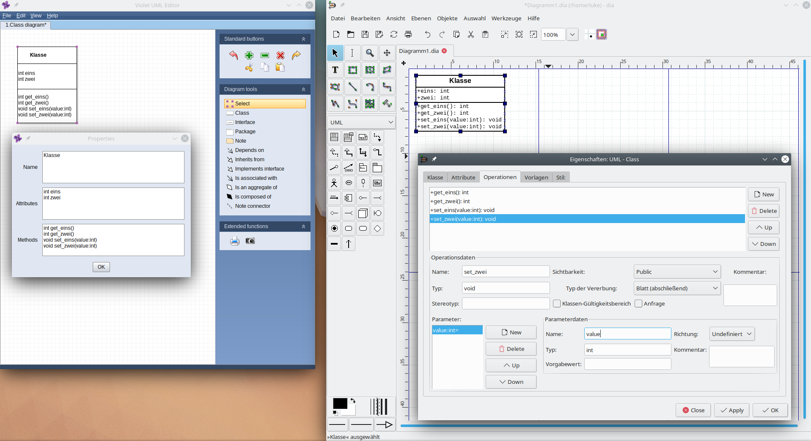
Task: Open the Sichtbarkeit Public dropdown
Action: pos(677,272)
